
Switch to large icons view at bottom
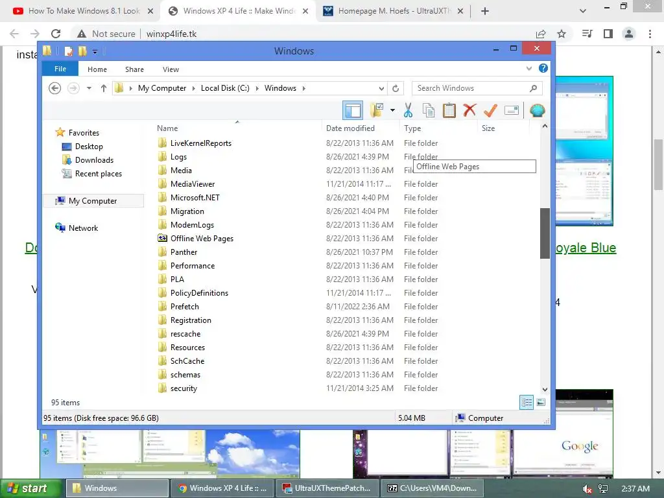click(541, 402)
